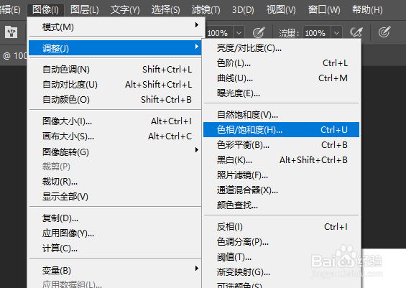Open the 图像(I) menu
406x288 pixels.
(x=45, y=10)
